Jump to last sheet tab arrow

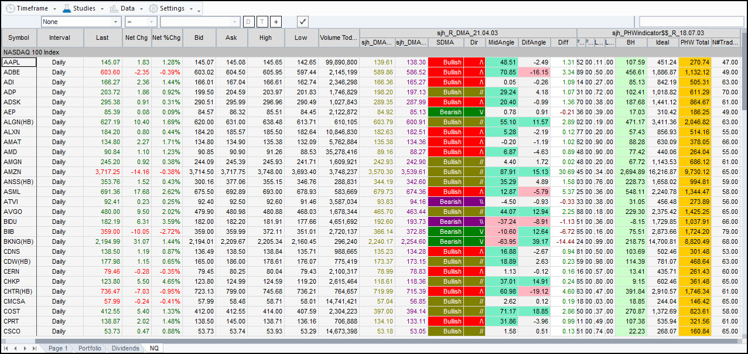35,348
